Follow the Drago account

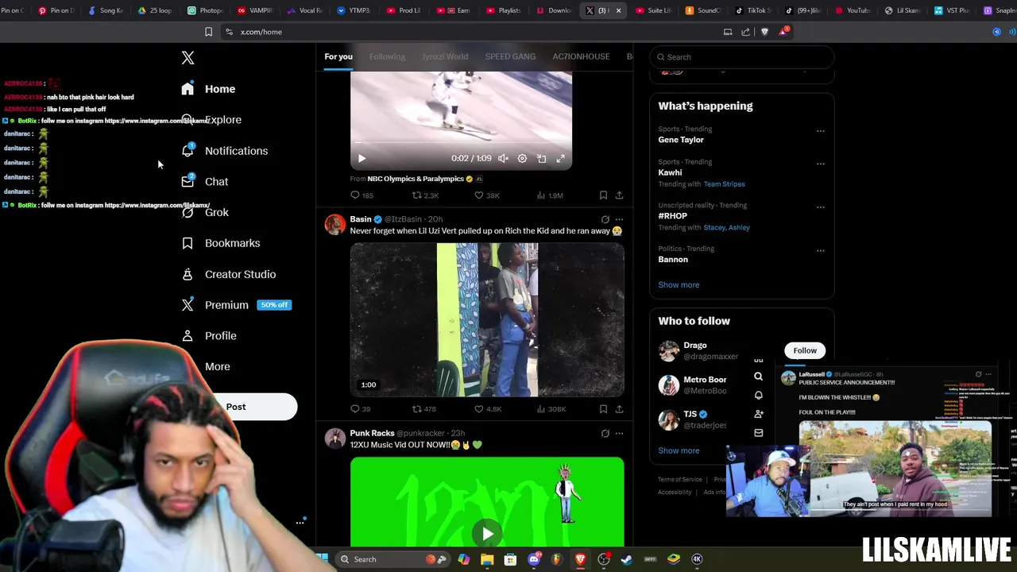coord(805,350)
